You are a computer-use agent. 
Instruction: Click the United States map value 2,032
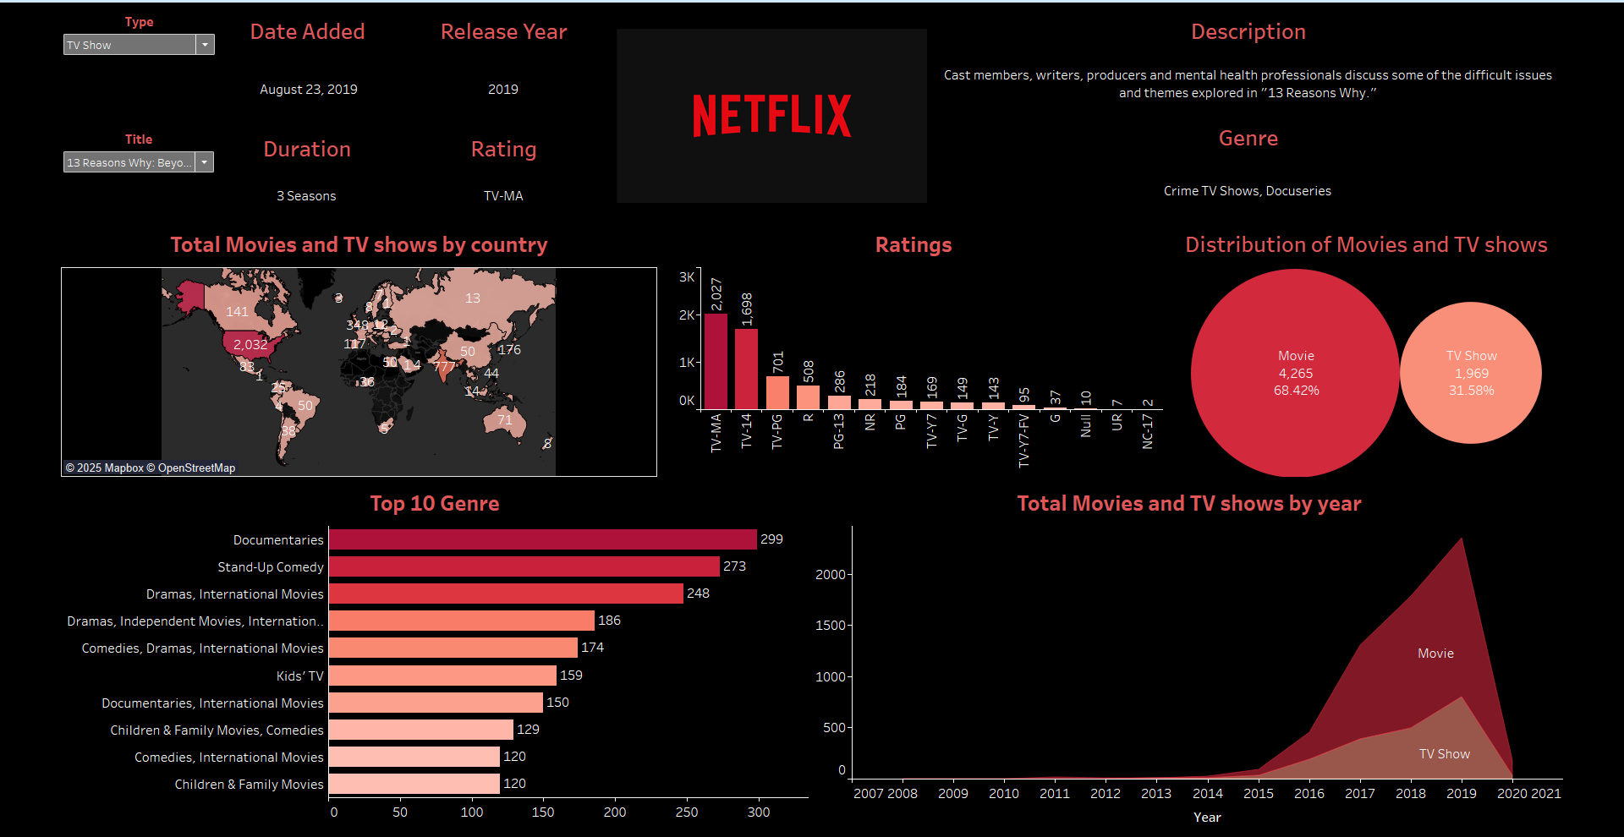tap(250, 345)
